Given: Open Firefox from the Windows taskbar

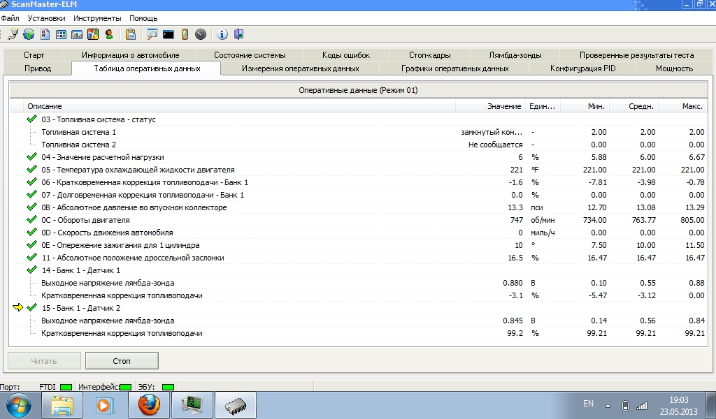Looking at the screenshot, I should (149, 404).
